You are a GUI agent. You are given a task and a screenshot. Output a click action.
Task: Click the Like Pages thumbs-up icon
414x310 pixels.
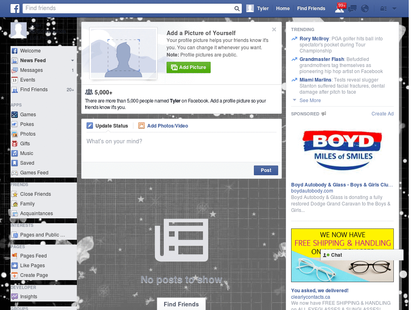[15, 266]
